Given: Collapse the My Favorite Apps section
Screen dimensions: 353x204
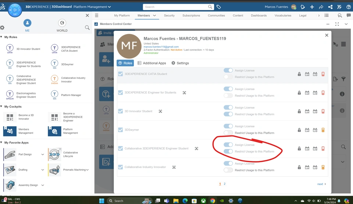Looking at the screenshot, I should [x=1, y=142].
